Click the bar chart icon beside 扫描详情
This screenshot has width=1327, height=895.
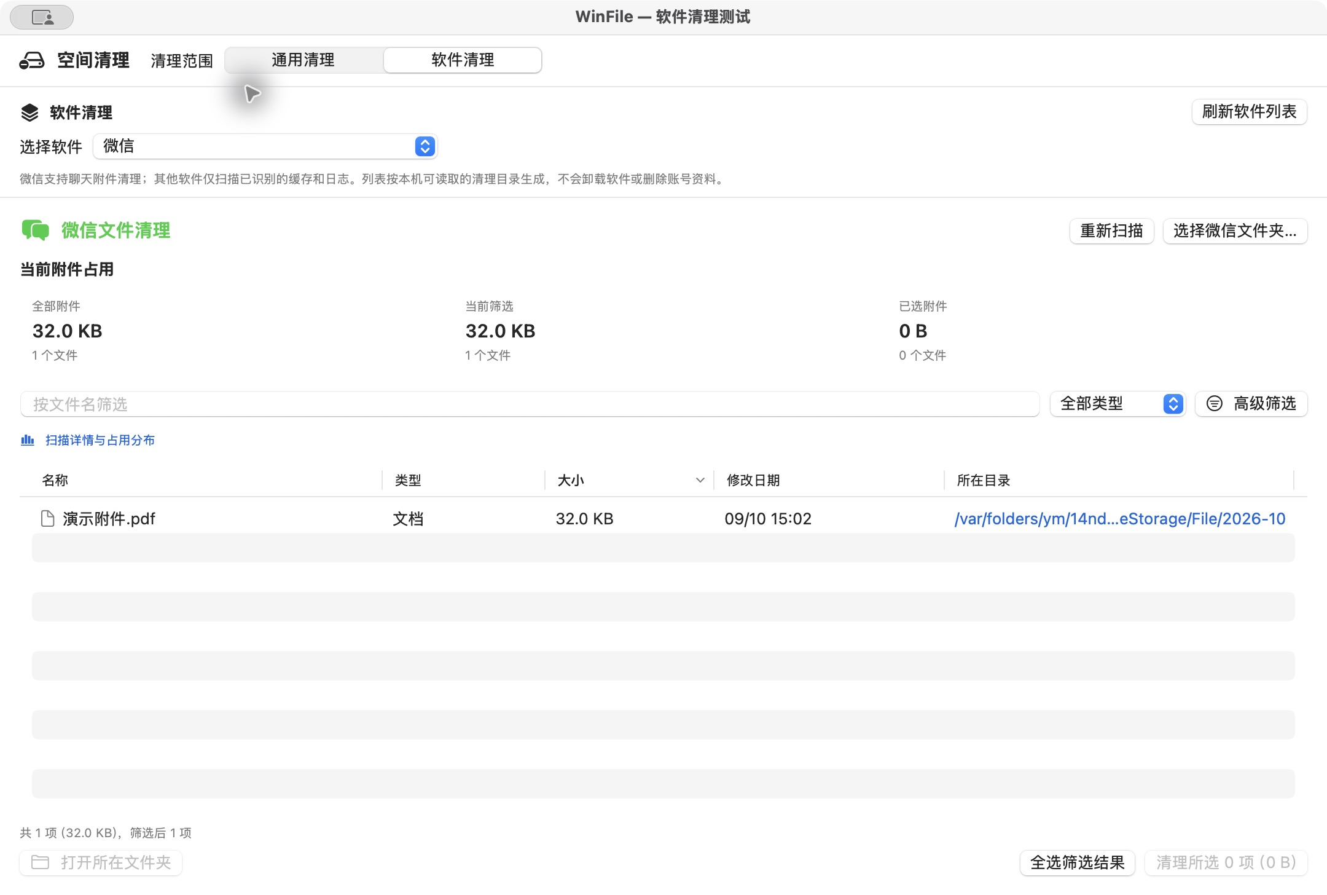28,440
